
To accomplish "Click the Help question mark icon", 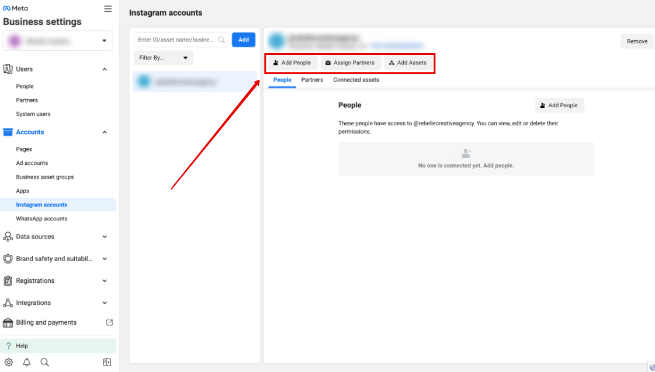I will (8, 346).
